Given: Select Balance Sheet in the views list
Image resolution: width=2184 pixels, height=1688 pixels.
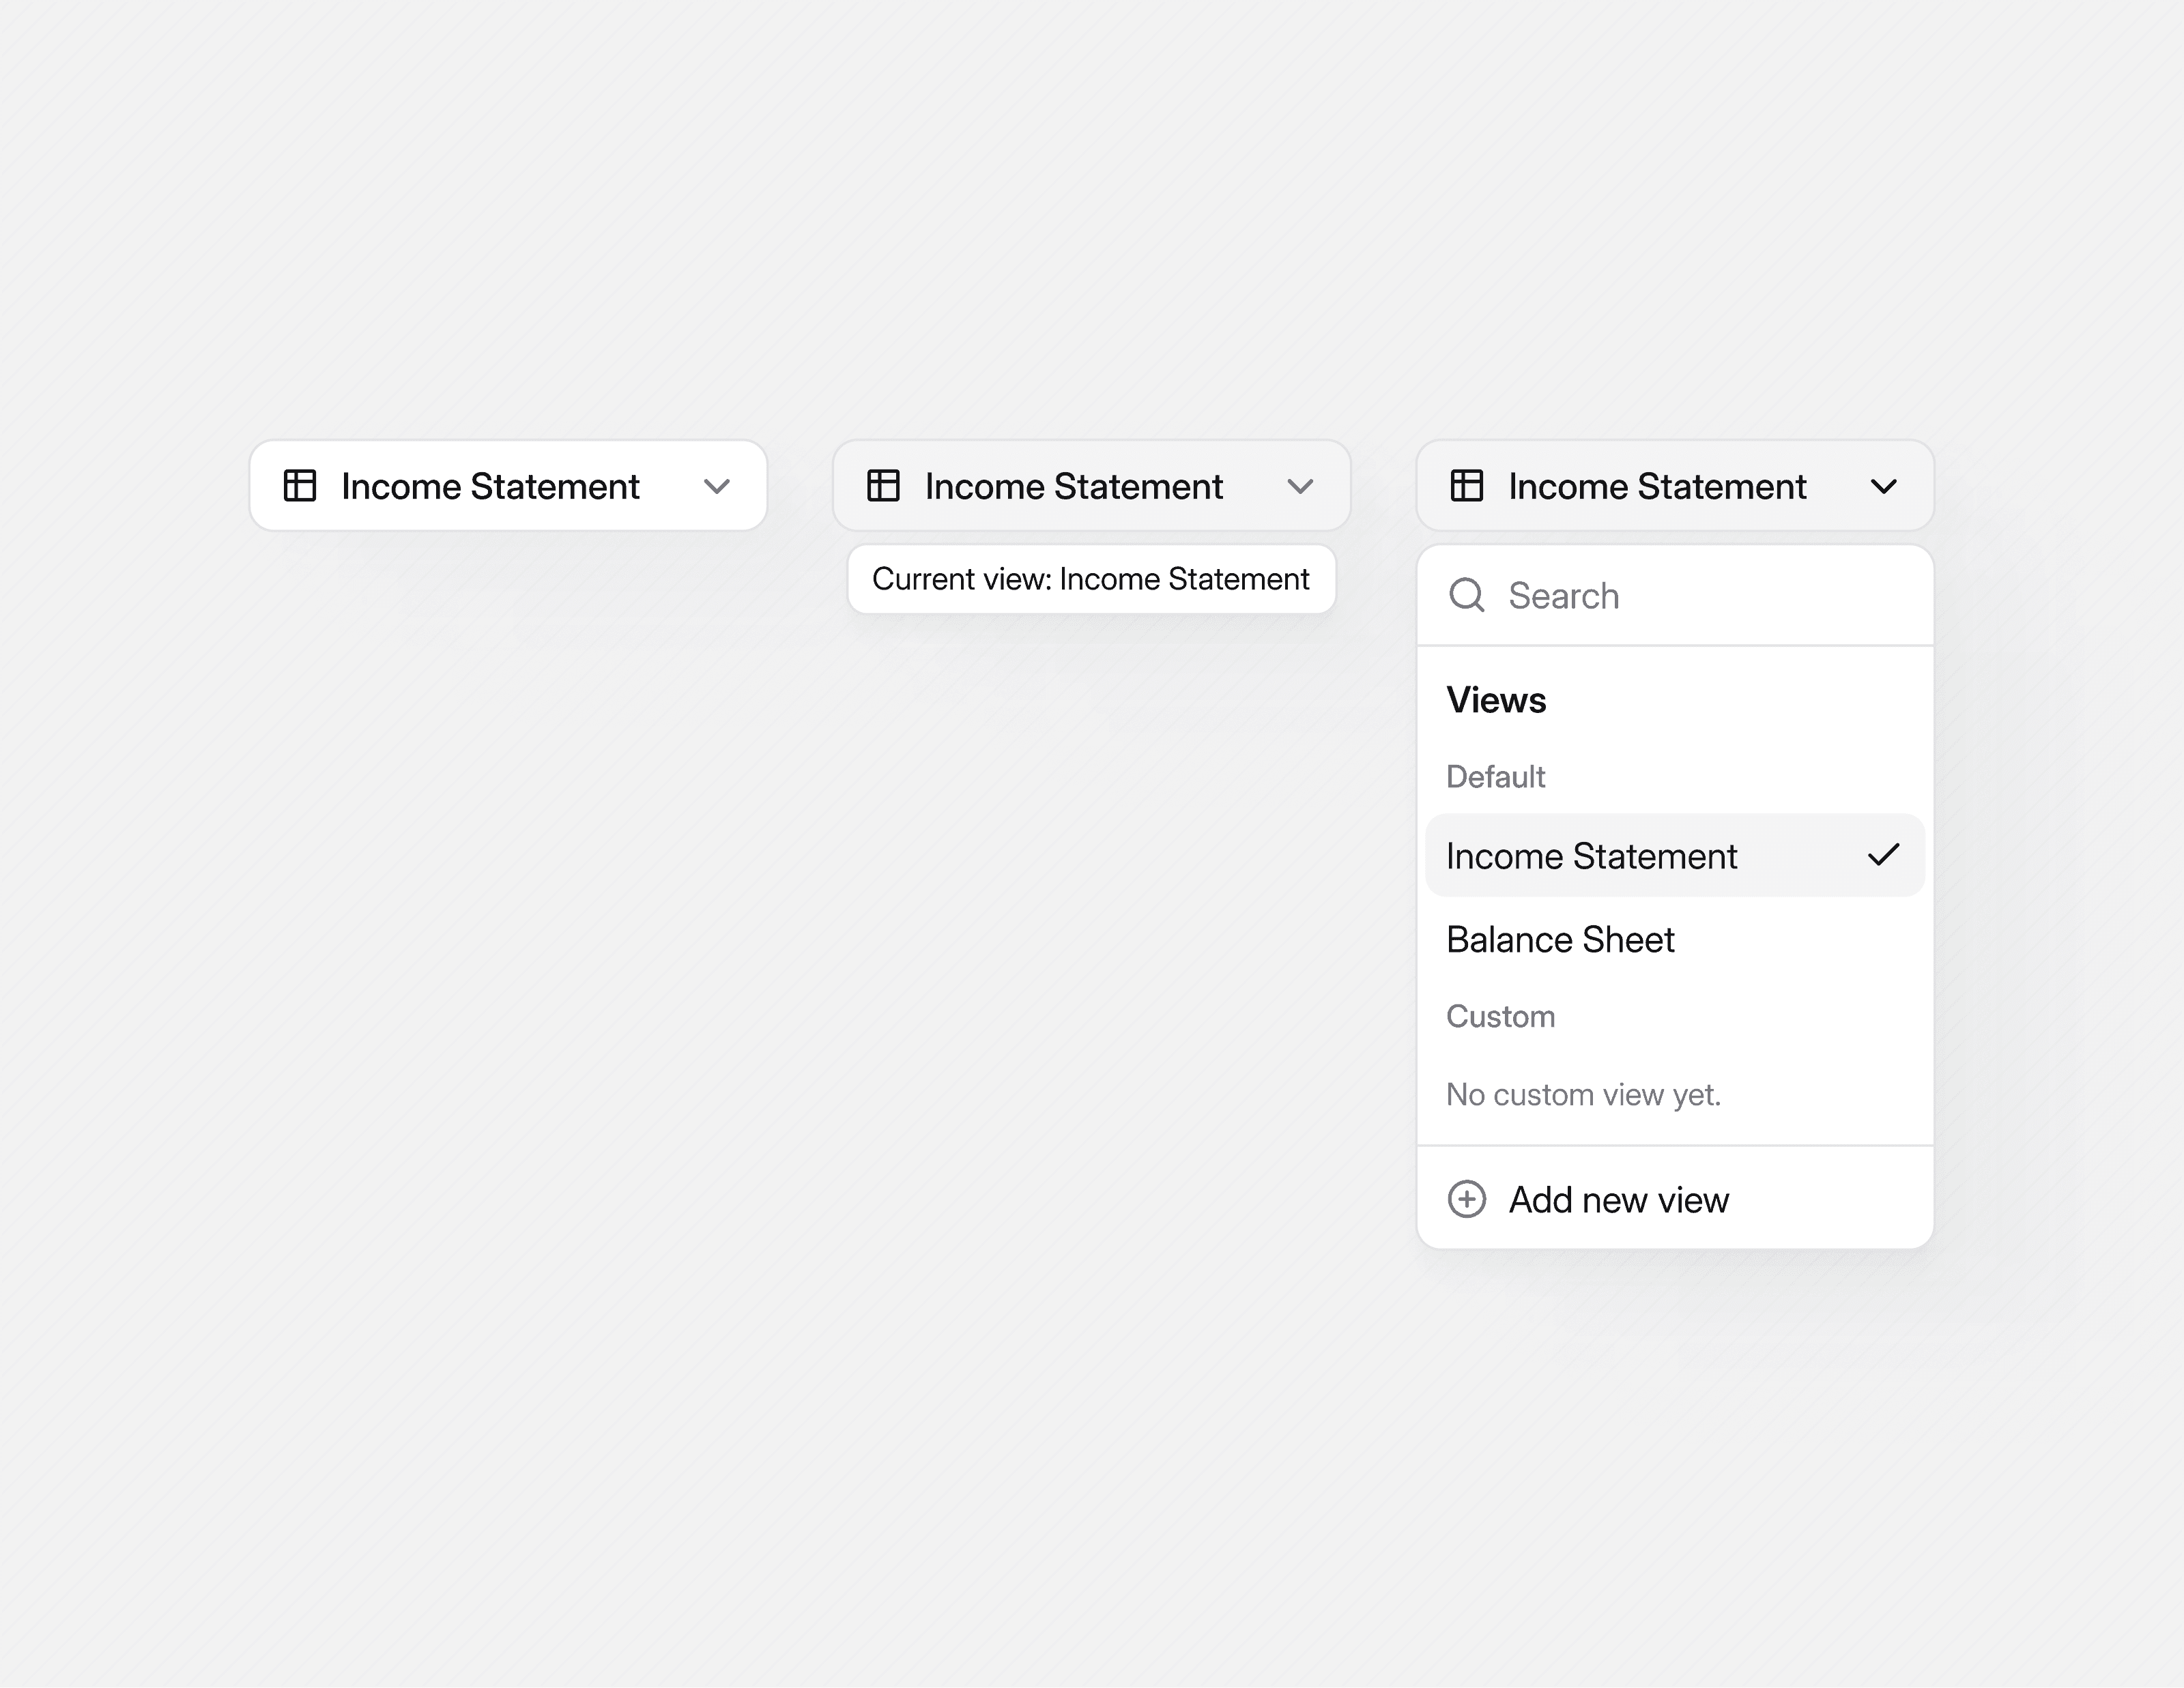Looking at the screenshot, I should [1560, 940].
